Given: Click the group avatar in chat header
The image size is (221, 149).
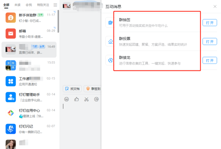Looking at the screenshot, I should click(67, 6).
